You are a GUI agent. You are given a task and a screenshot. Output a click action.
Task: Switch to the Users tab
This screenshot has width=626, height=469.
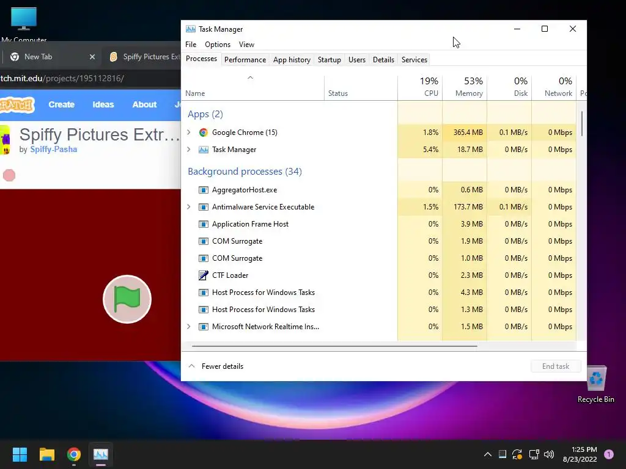357,59
